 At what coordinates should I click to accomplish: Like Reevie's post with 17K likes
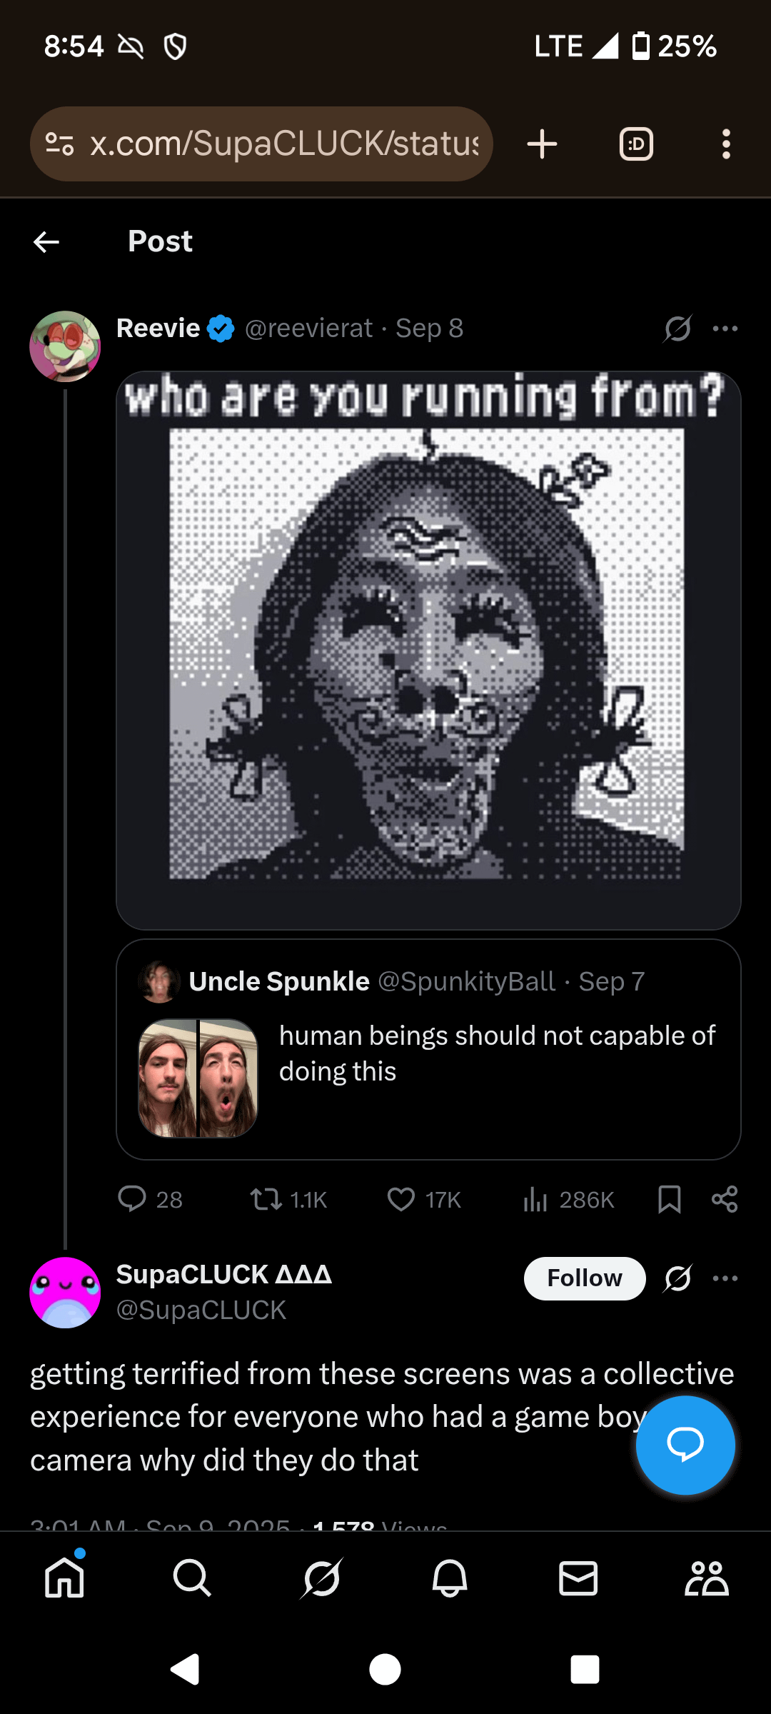[x=401, y=1199]
